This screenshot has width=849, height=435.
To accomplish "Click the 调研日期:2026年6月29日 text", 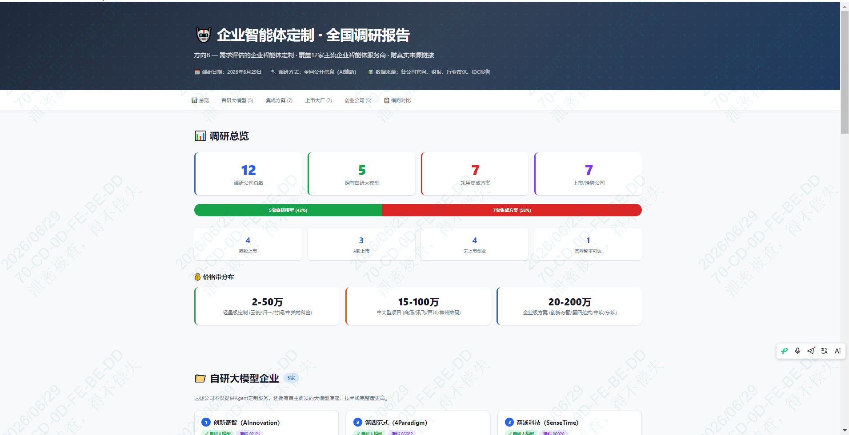I will [232, 72].
